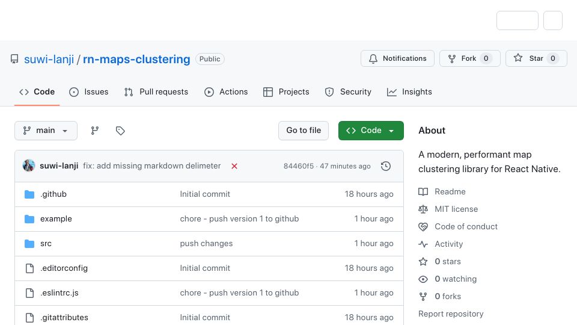Open the Issues tab
The width and height of the screenshot is (577, 325).
(x=89, y=91)
